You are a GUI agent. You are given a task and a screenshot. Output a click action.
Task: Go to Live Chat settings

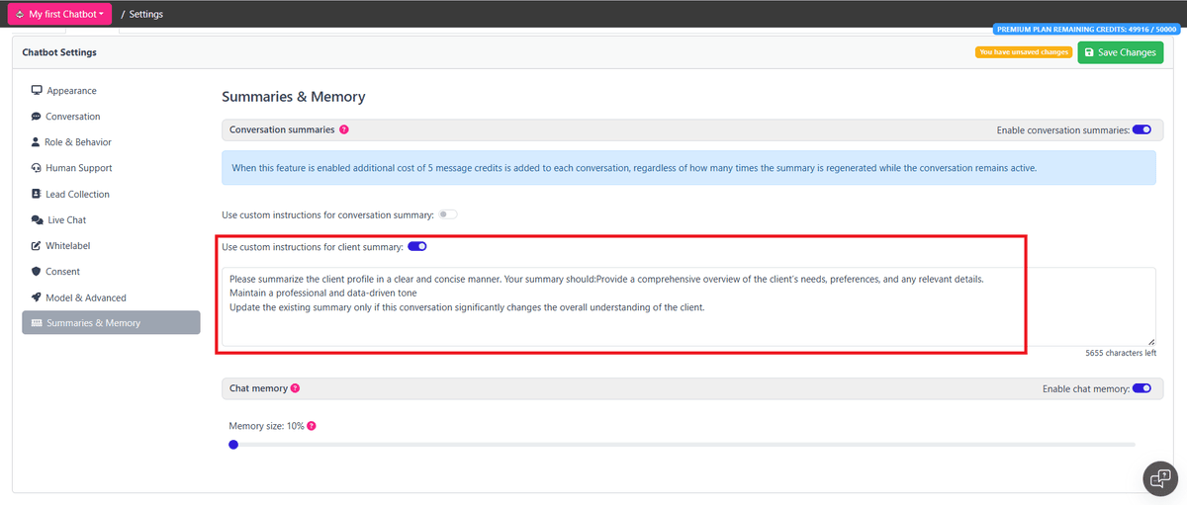coord(66,220)
